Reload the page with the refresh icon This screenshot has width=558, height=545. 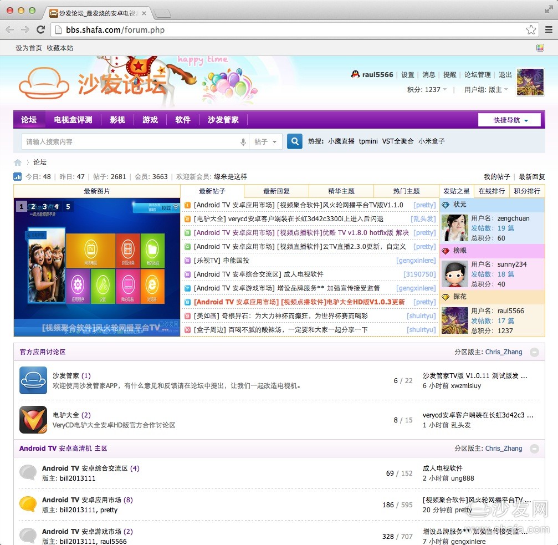pyautogui.click(x=41, y=29)
